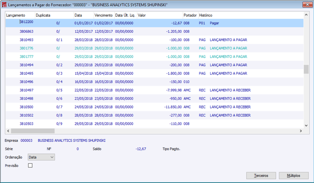Select entry row 3810503
The height and width of the screenshot is (183, 314).
pyautogui.click(x=154, y=124)
